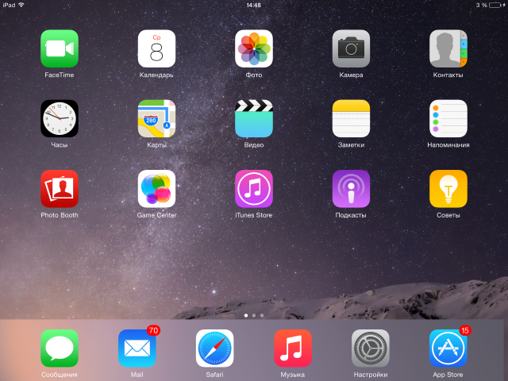Go to the third home screen page dot
Image resolution: width=508 pixels, height=381 pixels.
262,315
